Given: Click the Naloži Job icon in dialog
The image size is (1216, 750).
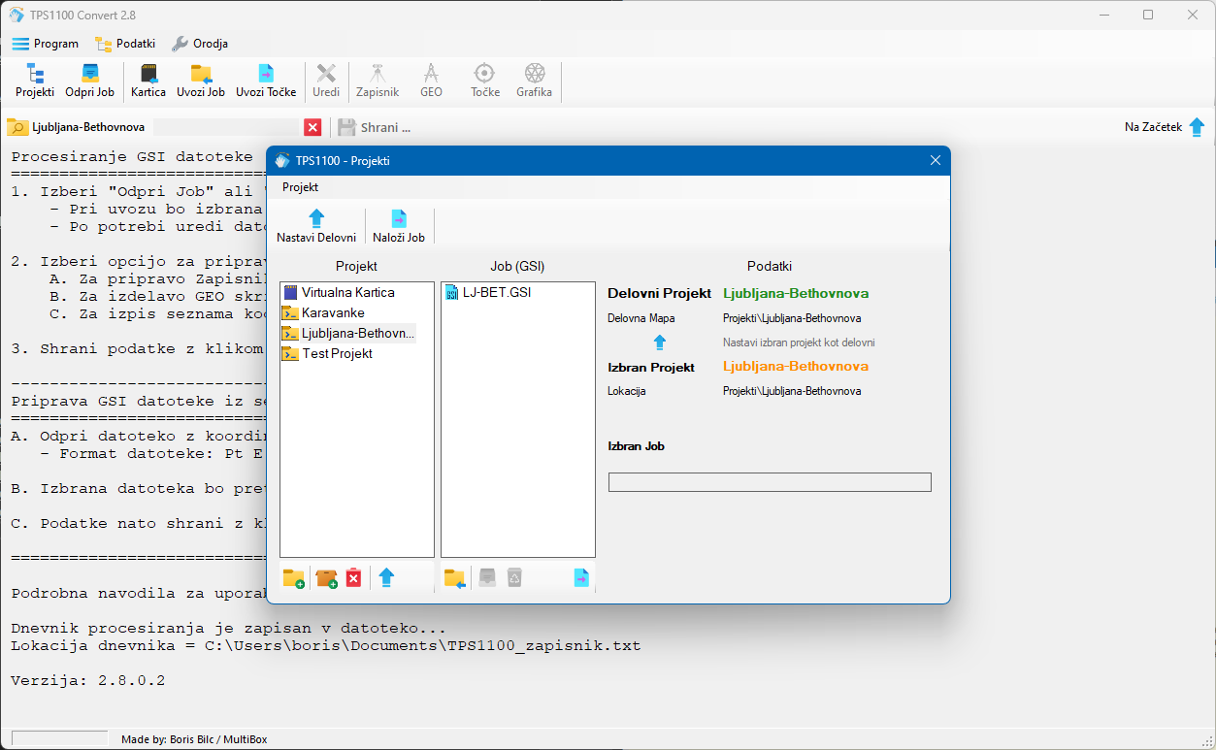Looking at the screenshot, I should click(x=398, y=226).
